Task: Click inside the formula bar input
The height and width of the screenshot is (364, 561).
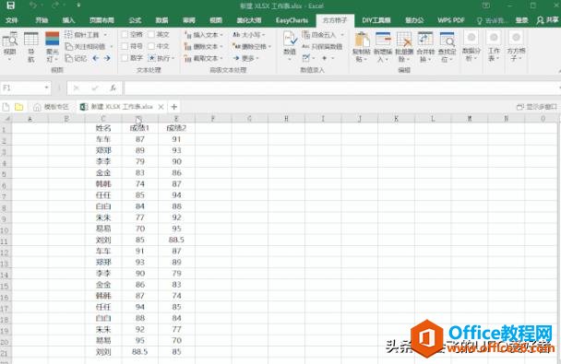Action: coord(341,88)
